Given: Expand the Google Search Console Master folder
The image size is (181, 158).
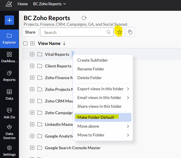Looking at the screenshot, I should (32, 148).
